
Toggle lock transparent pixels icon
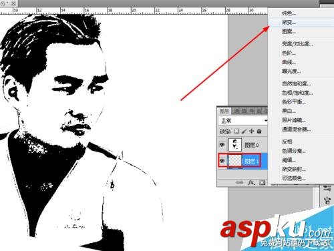tap(236, 132)
